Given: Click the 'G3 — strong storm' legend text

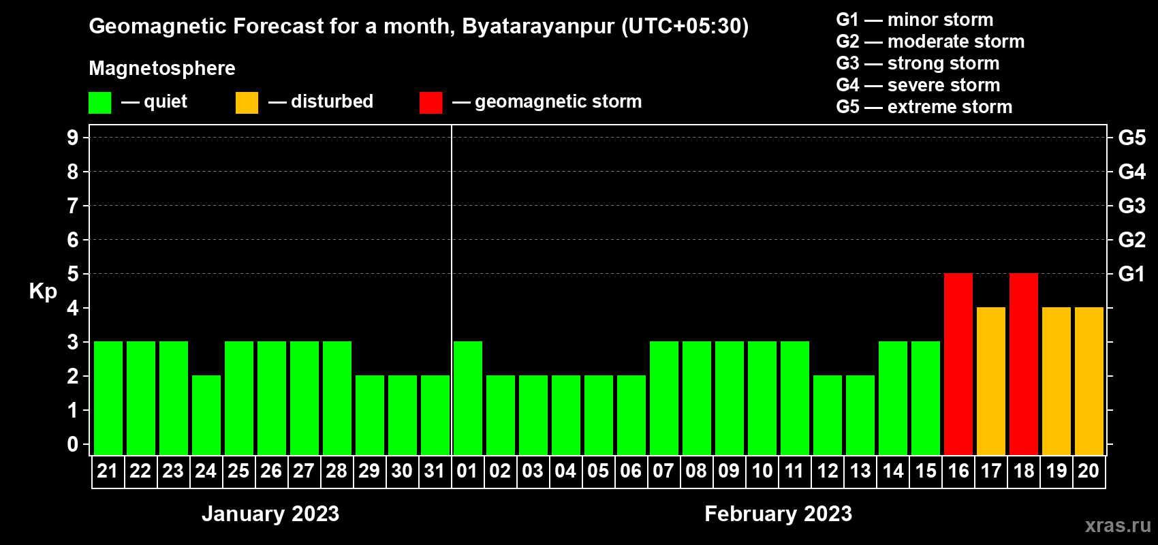Looking at the screenshot, I should (918, 63).
